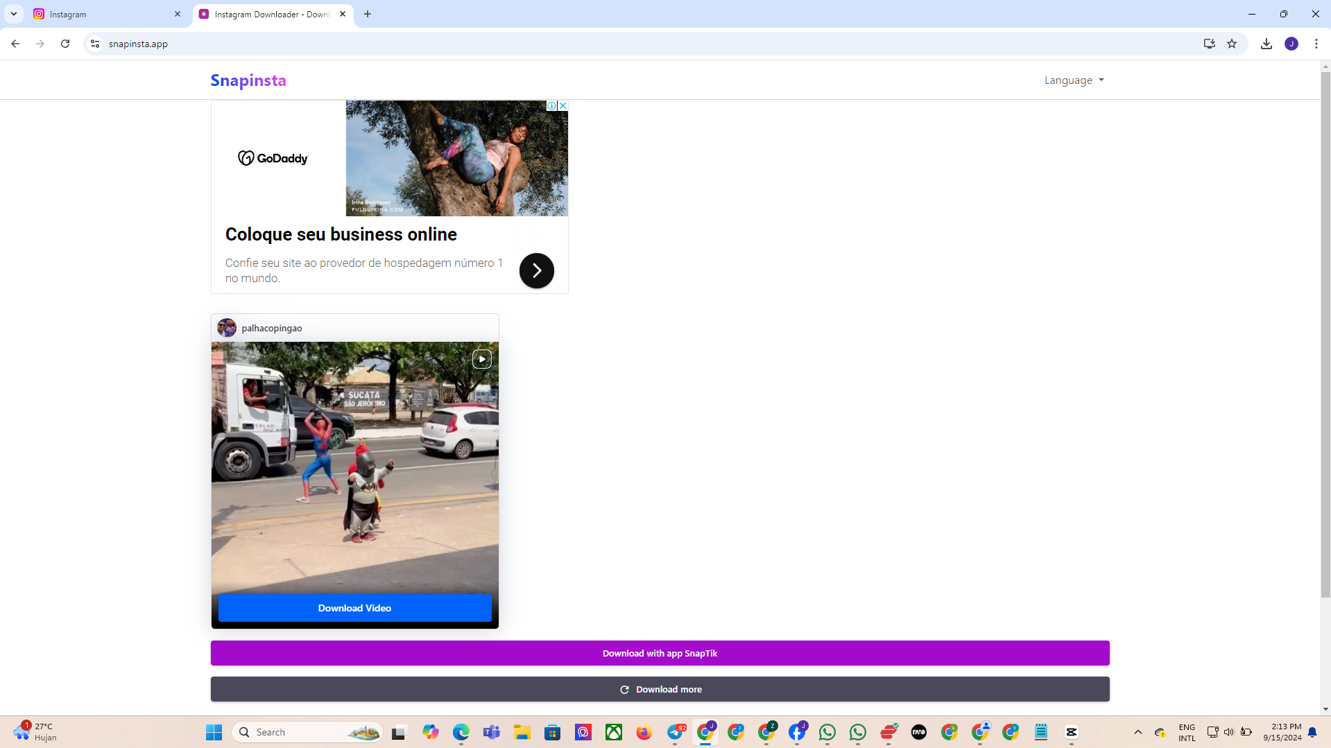
Task: Close the Instagram tab
Action: pyautogui.click(x=178, y=14)
